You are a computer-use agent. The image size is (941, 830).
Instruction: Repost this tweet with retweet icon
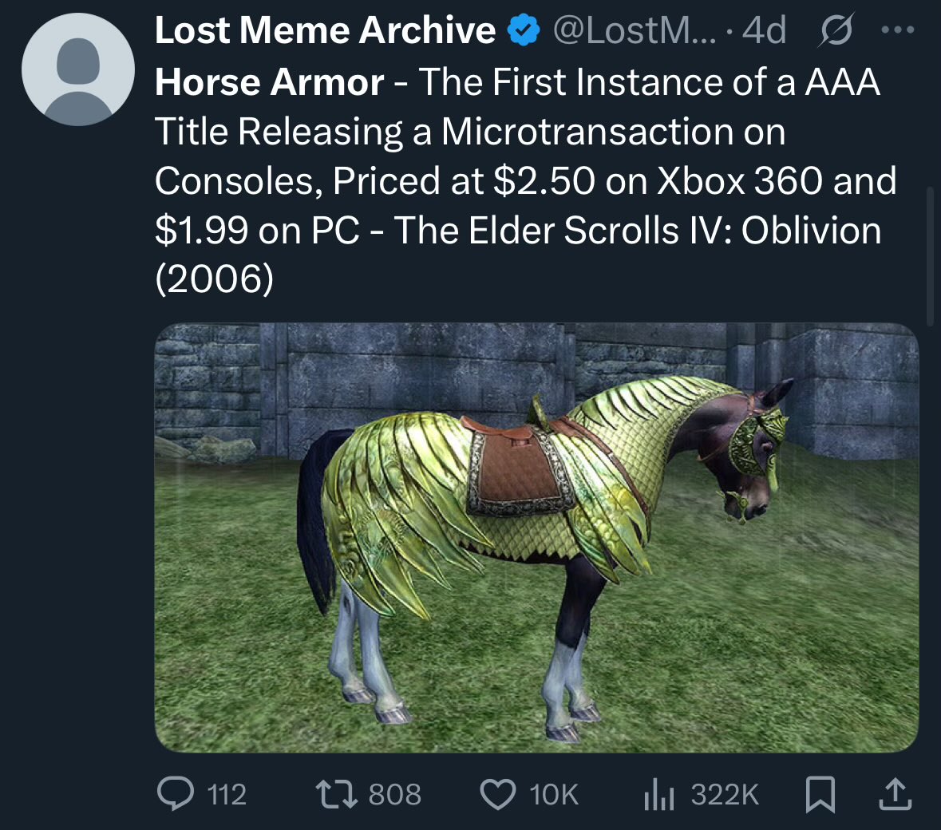[x=337, y=793]
